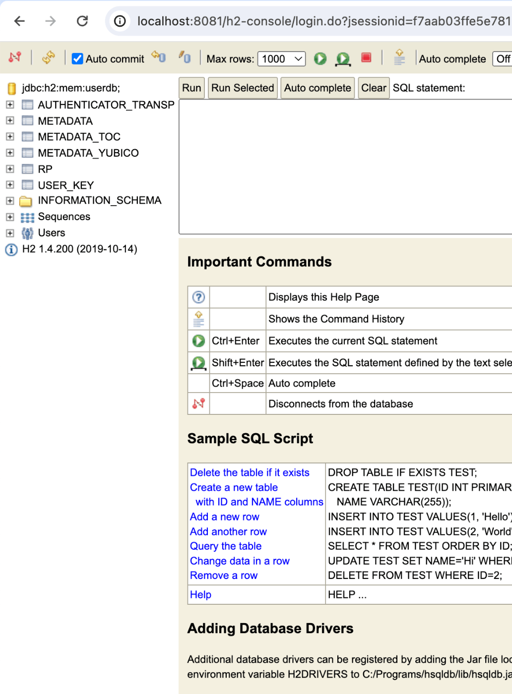This screenshot has height=694, width=512.
Task: Click the browser address bar URL
Action: (324, 21)
